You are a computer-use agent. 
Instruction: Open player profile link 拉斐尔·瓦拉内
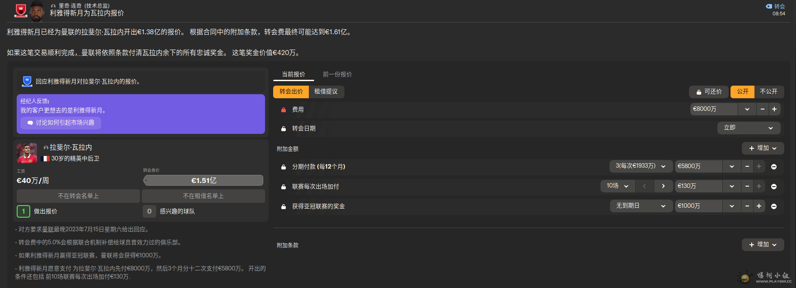pos(70,147)
